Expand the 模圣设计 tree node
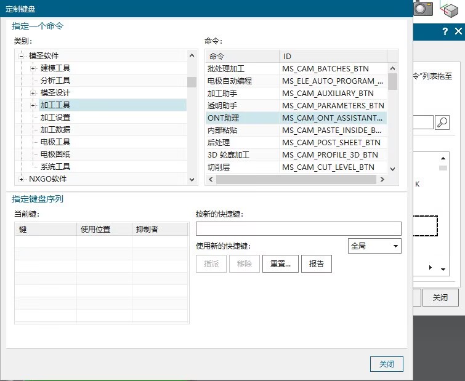The image size is (465, 381). [x=33, y=93]
